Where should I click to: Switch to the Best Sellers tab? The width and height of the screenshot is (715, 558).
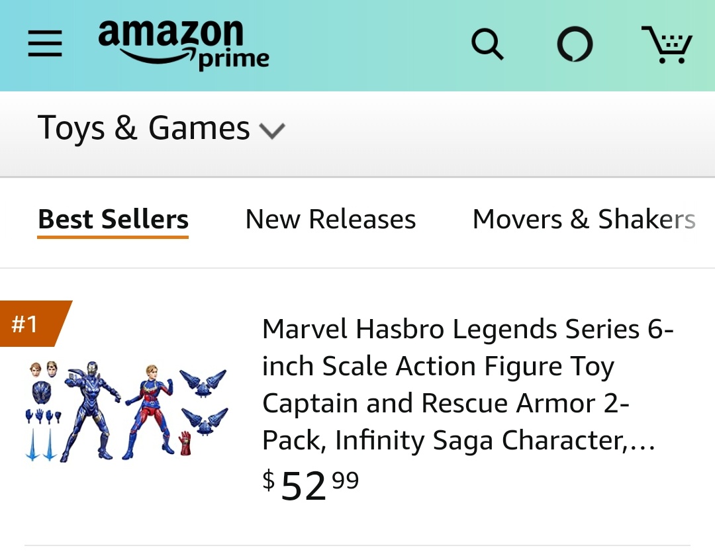tap(113, 219)
